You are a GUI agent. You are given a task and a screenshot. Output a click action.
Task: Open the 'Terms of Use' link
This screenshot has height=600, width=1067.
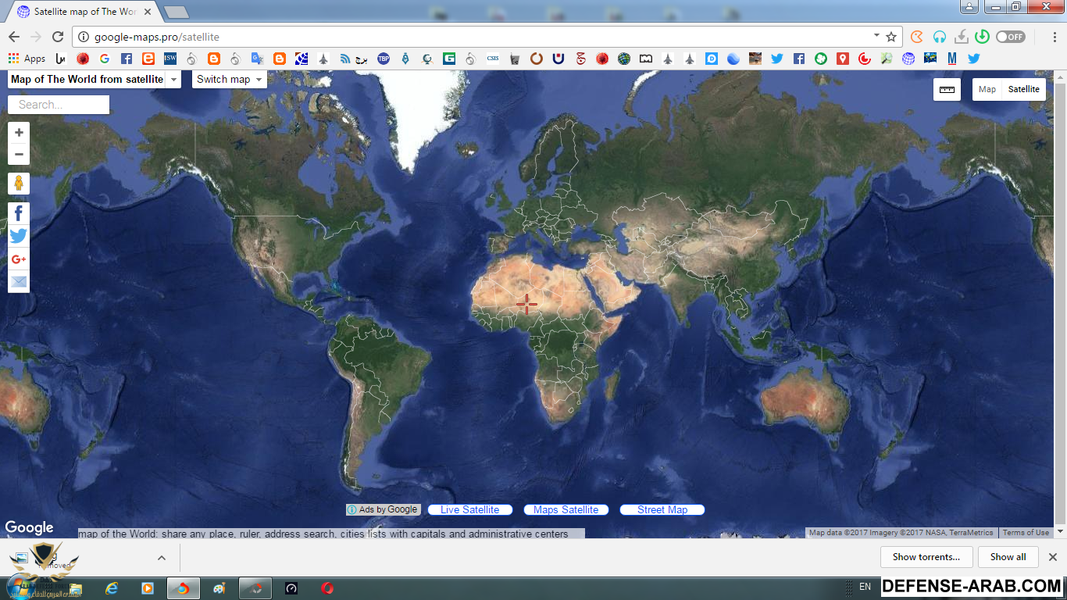(x=1026, y=533)
